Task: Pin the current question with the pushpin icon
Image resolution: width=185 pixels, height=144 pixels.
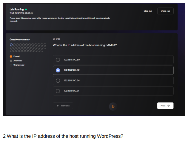Action: tap(113, 106)
